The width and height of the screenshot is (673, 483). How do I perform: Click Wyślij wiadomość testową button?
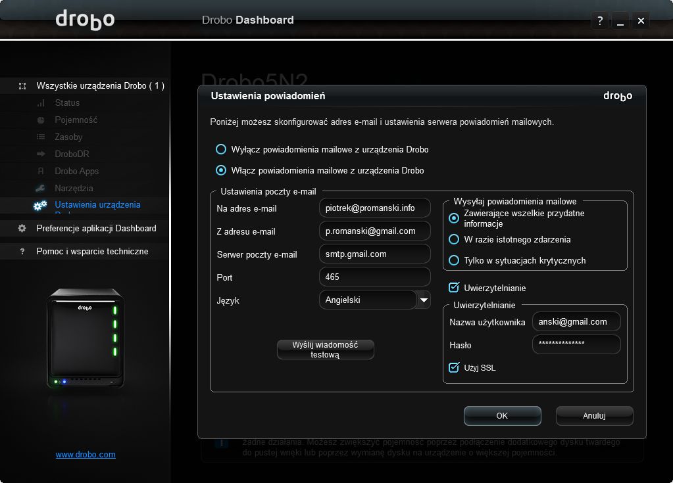[326, 350]
